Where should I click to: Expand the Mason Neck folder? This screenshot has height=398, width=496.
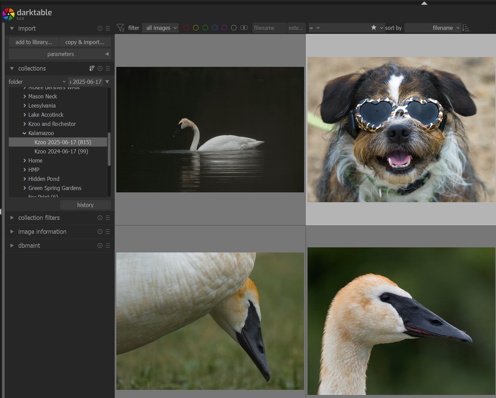[24, 96]
